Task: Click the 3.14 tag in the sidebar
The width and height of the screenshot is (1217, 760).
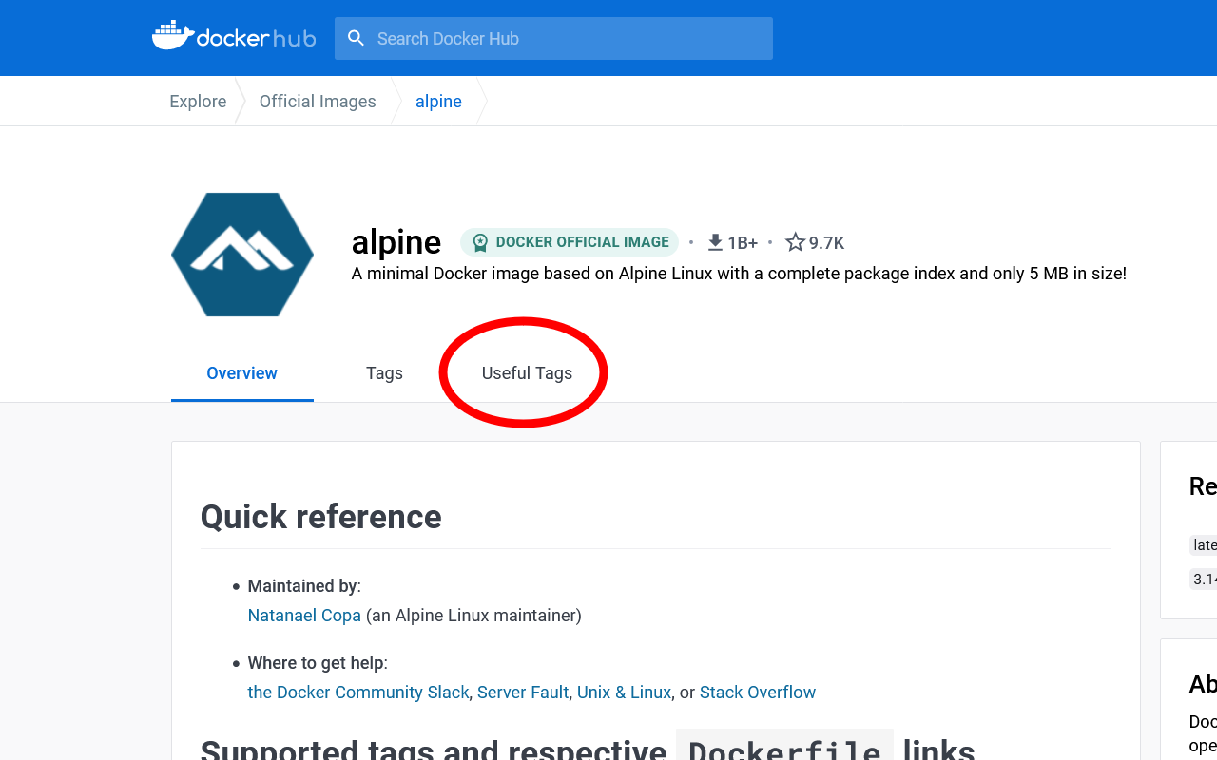Action: pyautogui.click(x=1203, y=579)
